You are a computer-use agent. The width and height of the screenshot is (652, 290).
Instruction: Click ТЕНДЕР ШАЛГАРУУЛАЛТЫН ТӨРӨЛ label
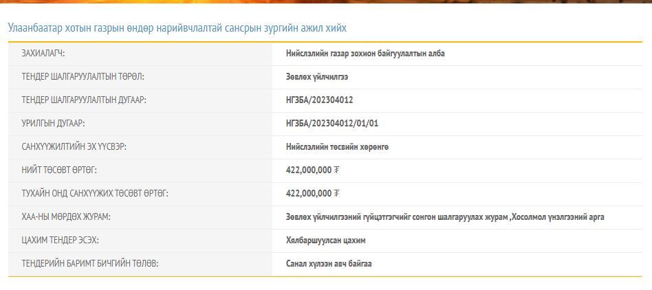coord(83,77)
